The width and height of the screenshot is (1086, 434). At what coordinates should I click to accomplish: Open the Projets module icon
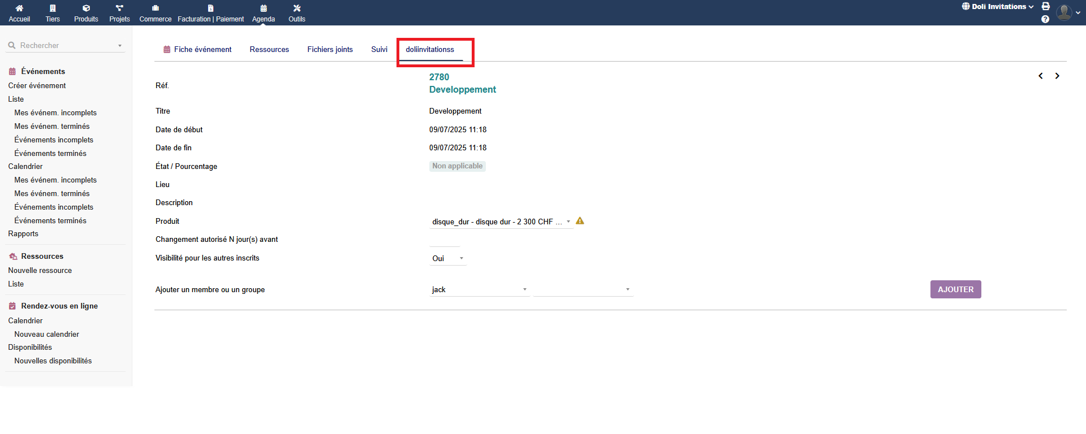119,8
